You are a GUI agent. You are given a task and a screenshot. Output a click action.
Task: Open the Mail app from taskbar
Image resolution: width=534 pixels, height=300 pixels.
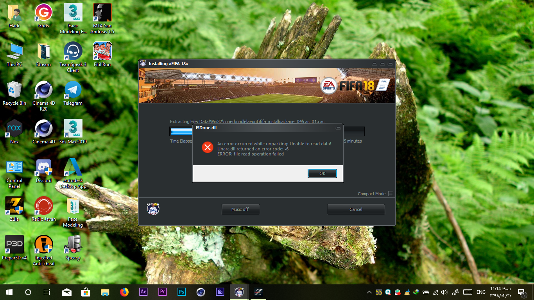67,292
